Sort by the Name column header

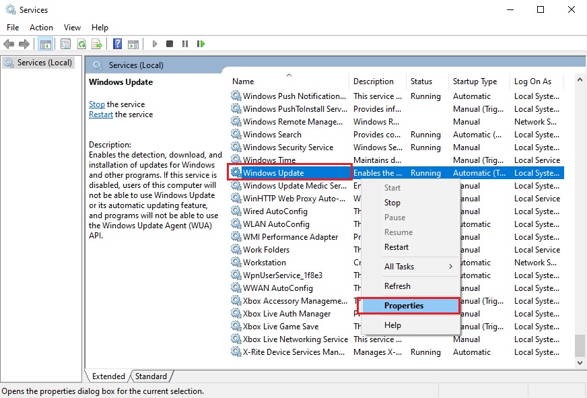click(x=289, y=81)
